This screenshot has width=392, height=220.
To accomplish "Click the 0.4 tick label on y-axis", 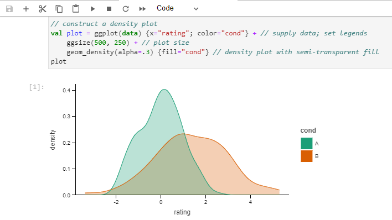I will pos(66,91).
